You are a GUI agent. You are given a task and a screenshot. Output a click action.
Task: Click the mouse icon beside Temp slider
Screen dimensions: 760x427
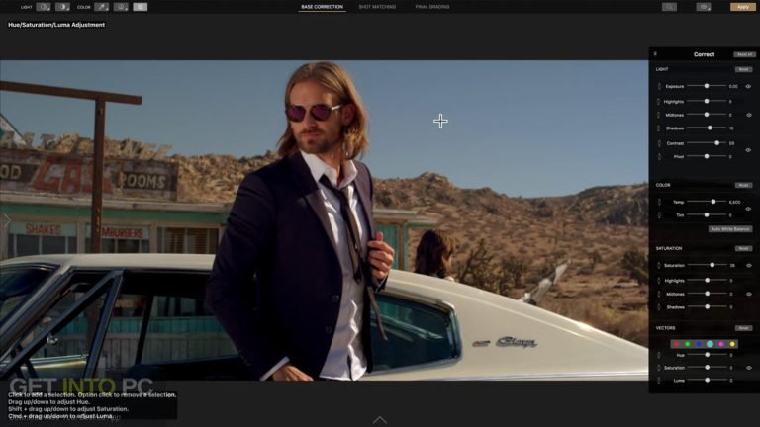[x=659, y=202]
